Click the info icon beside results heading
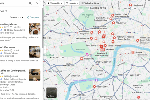This screenshot has height=100, width=150. pyautogui.click(x=6, y=11)
